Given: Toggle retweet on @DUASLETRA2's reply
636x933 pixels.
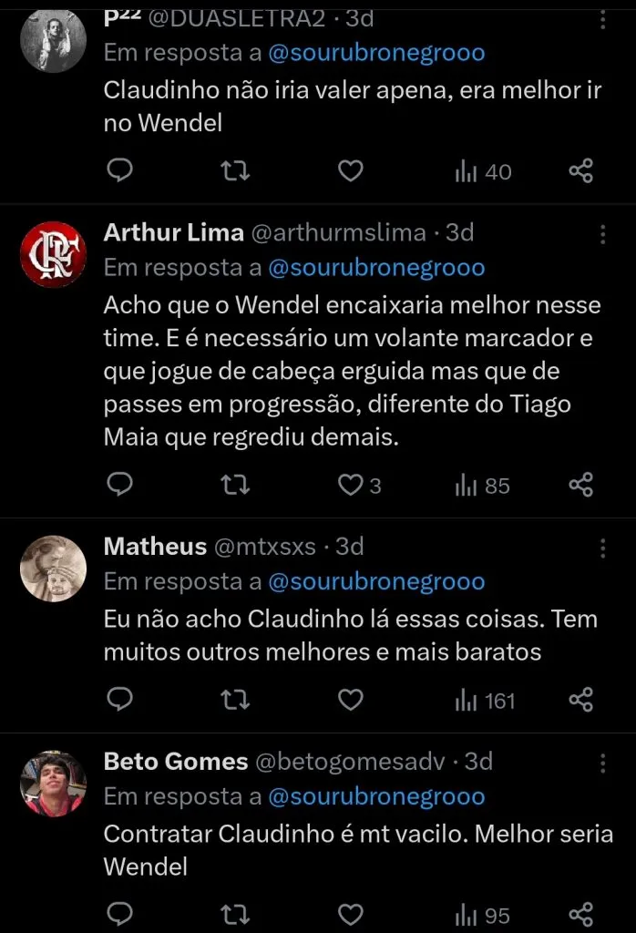Looking at the screenshot, I should coord(235,170).
